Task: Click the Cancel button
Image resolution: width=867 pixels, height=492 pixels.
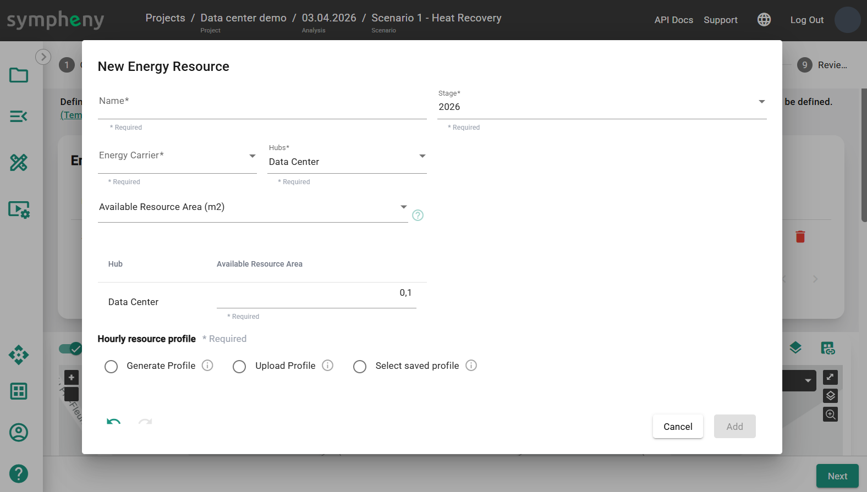Action: tap(678, 427)
